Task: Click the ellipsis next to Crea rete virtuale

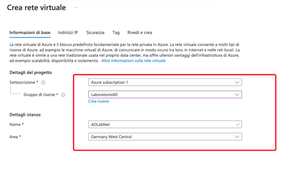Action: [x=76, y=8]
